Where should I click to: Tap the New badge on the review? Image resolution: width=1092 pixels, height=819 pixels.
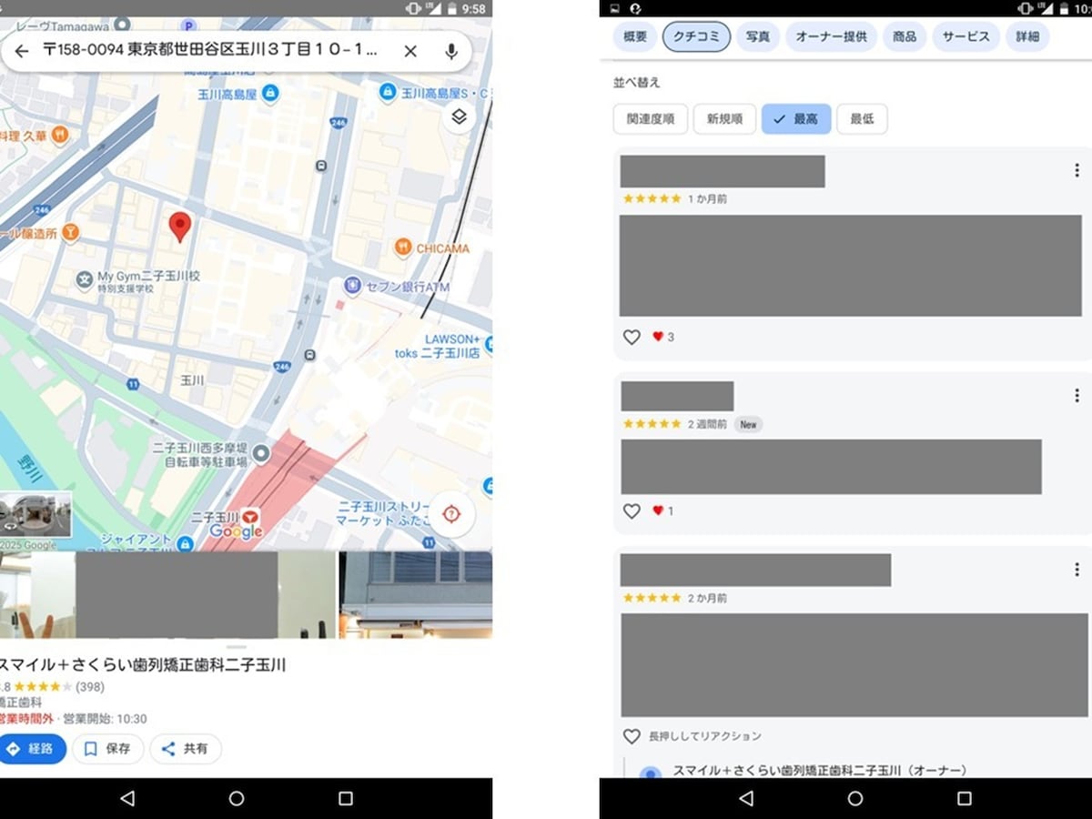click(x=748, y=425)
